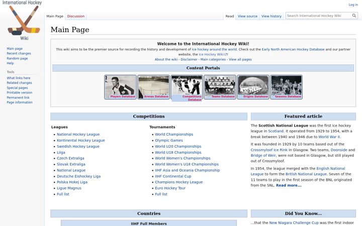Screen dimensions: 362x226
Task: Open What links here tool
Action: [19, 78]
